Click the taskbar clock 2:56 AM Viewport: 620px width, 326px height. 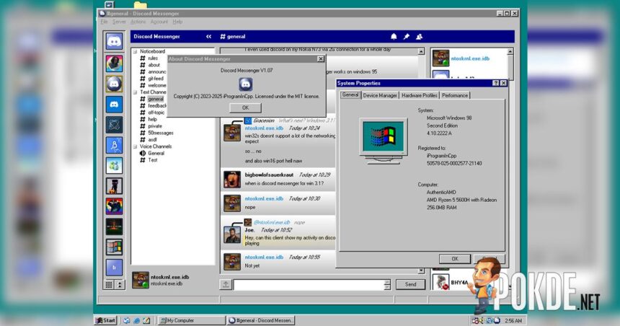click(x=513, y=321)
